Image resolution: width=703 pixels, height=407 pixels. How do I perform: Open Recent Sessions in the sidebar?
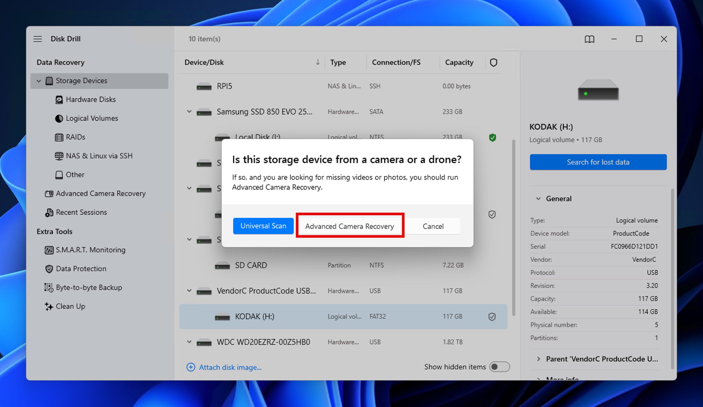[x=81, y=212]
